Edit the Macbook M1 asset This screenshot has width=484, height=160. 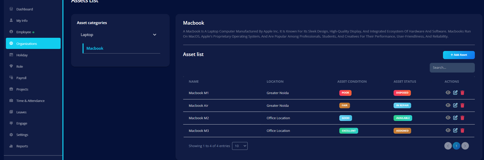pos(455,93)
